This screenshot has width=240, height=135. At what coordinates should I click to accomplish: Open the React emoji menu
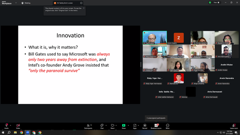pos(112,126)
